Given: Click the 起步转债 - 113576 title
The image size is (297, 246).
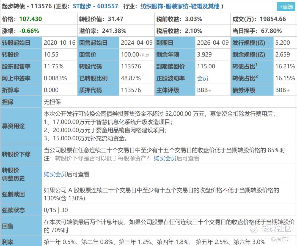Looking at the screenshot, I should click(x=27, y=6).
